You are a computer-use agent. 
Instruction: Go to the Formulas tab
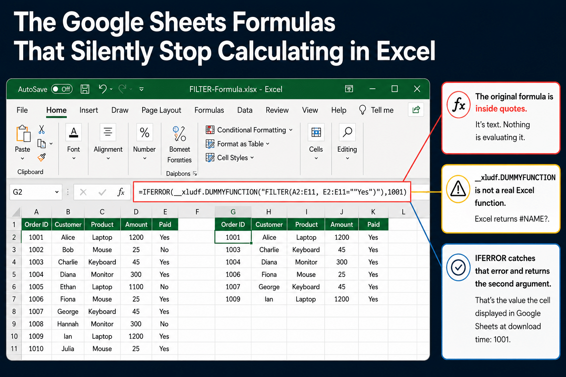[209, 110]
